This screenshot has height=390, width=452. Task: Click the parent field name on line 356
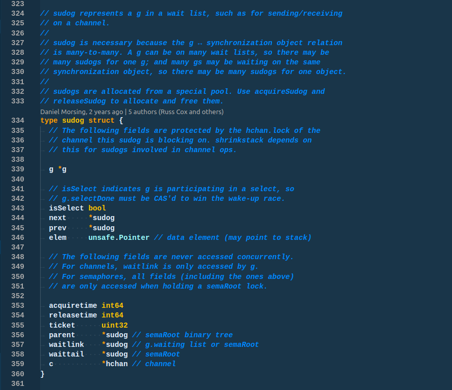62,335
